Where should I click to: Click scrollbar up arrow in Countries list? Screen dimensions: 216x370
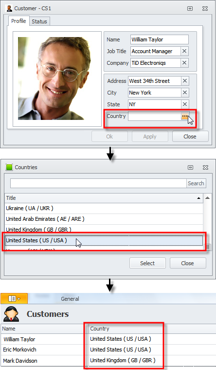[x=207, y=198]
